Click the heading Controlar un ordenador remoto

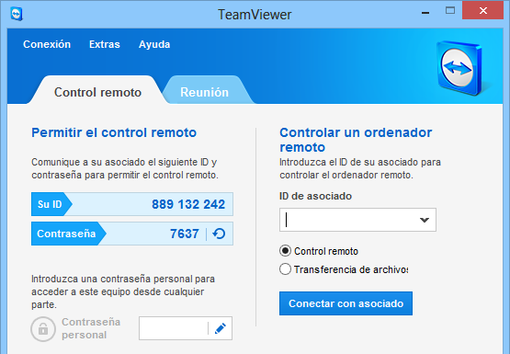(x=356, y=140)
